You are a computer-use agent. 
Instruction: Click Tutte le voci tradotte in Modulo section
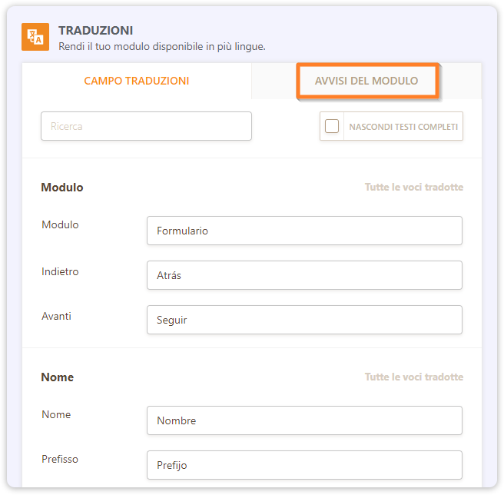pos(413,188)
